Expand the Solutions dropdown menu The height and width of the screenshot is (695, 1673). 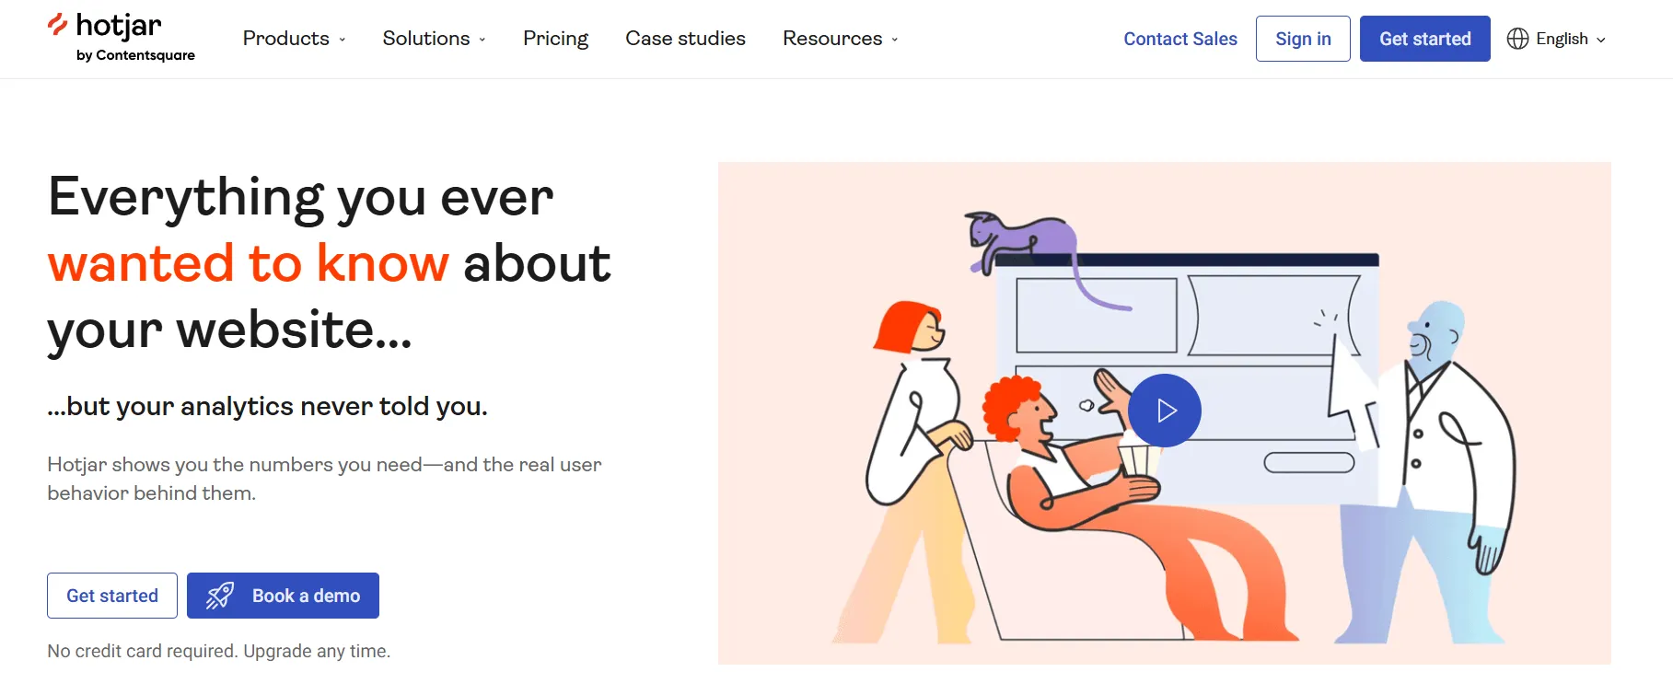[434, 39]
